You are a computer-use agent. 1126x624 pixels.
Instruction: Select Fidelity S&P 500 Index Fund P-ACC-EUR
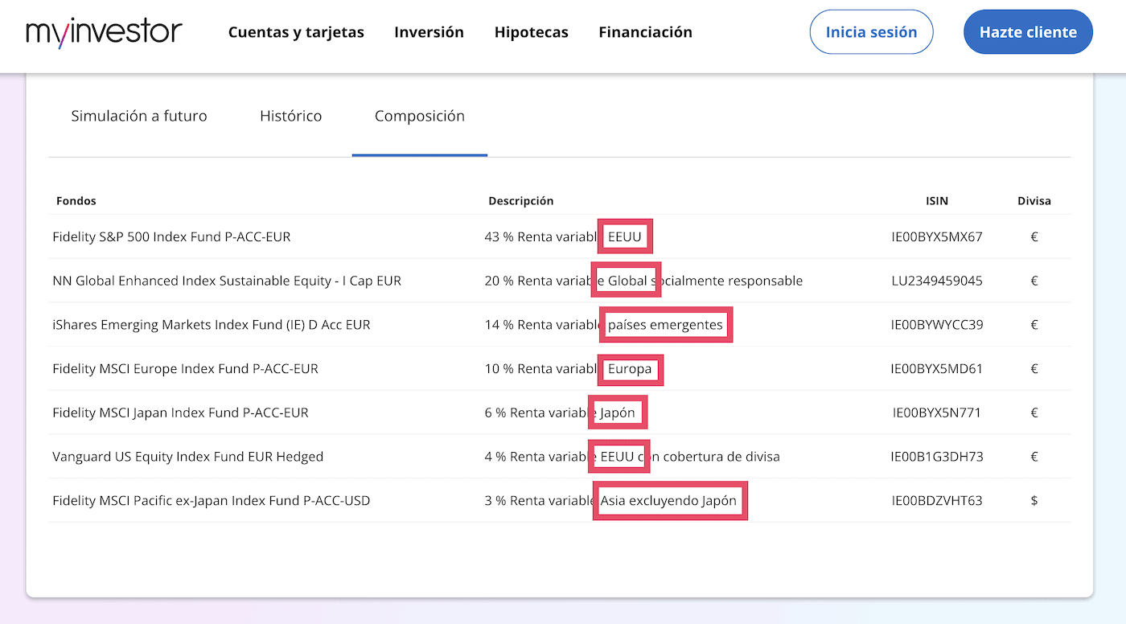click(171, 237)
